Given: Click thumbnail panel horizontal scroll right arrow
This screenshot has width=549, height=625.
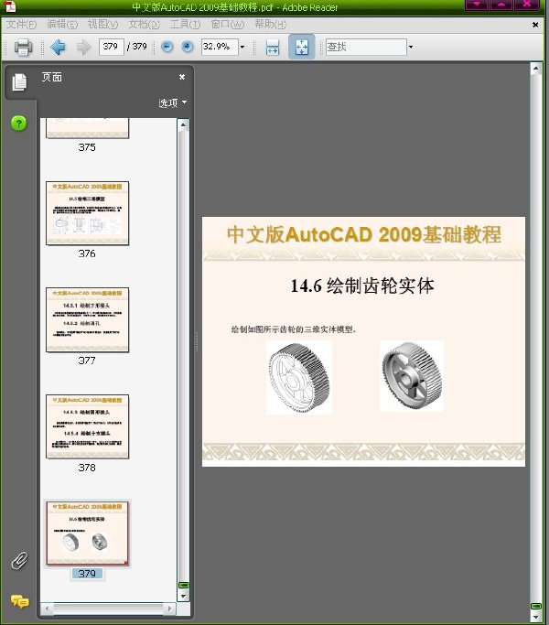Looking at the screenshot, I should click(x=169, y=609).
